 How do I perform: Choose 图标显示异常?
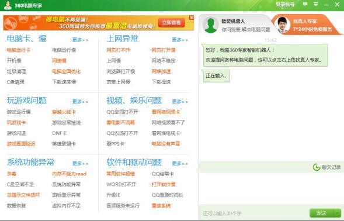pos(66,195)
